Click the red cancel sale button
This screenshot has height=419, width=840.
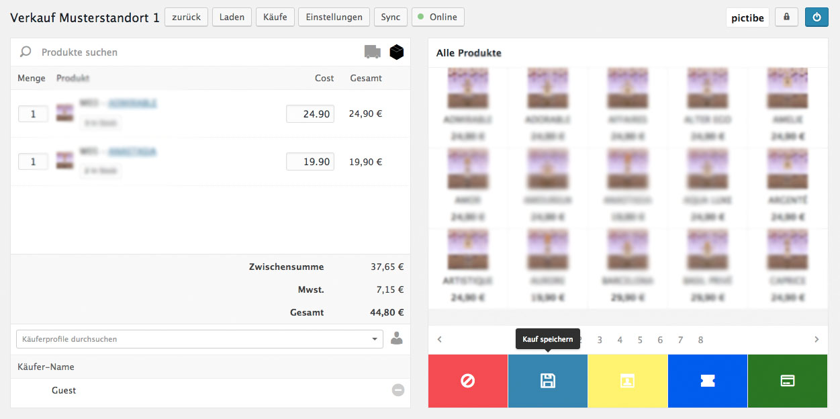pyautogui.click(x=468, y=381)
